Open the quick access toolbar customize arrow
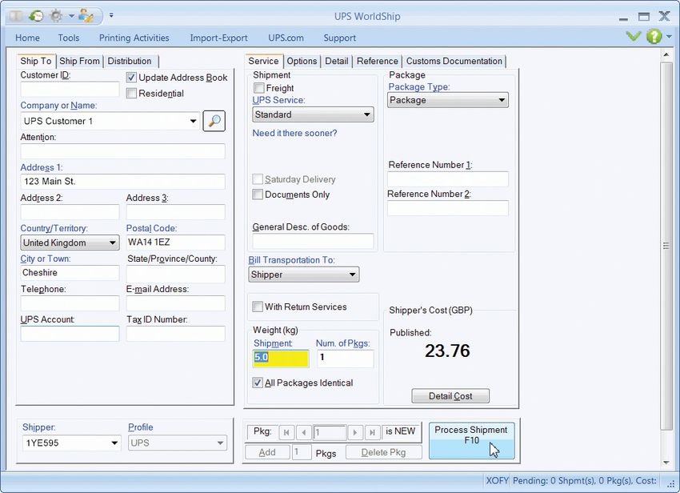The image size is (680, 493). coord(111,15)
